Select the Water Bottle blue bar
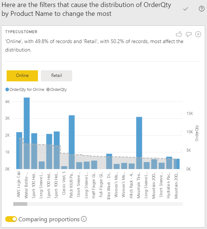Image resolution: width=207 pixels, height=229 pixels. [27, 133]
